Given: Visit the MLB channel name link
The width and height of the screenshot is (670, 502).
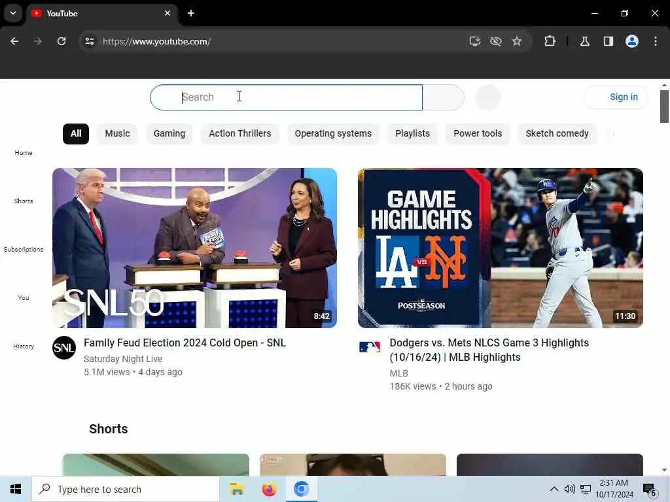Looking at the screenshot, I should 398,373.
